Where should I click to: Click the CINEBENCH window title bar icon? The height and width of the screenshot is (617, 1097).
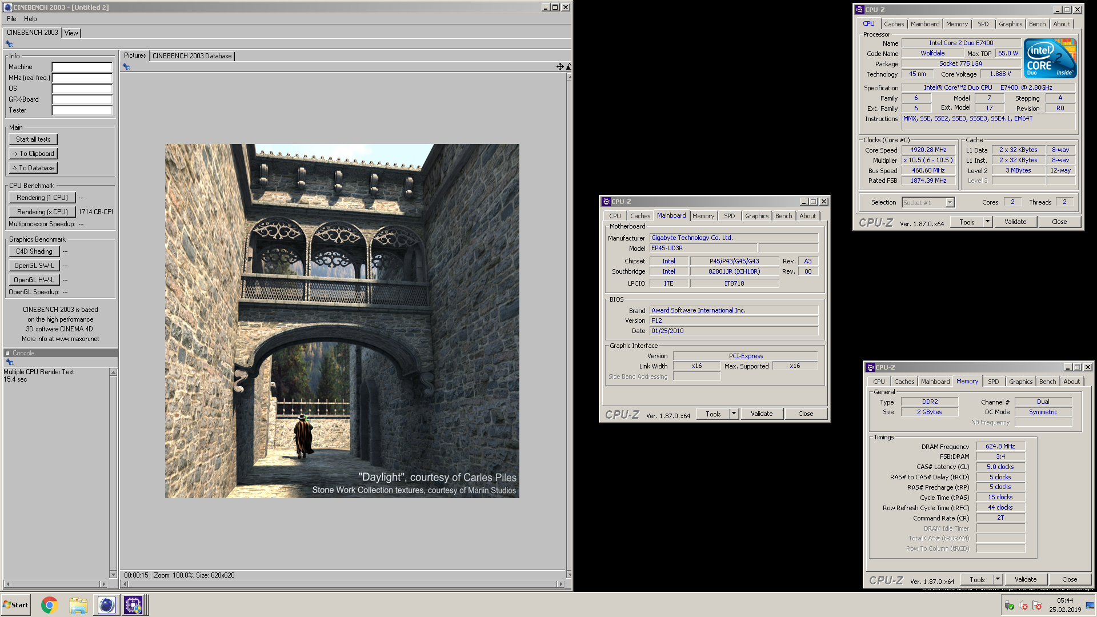click(8, 7)
